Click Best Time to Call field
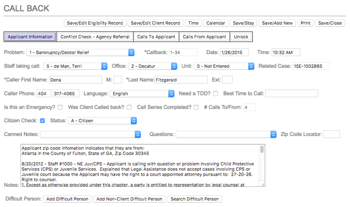The height and width of the screenshot is (207, 350). click(291, 94)
